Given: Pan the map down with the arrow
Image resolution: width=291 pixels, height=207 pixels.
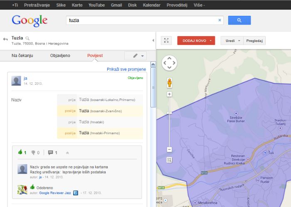Looking at the screenshot, I should pyautogui.click(x=169, y=67).
